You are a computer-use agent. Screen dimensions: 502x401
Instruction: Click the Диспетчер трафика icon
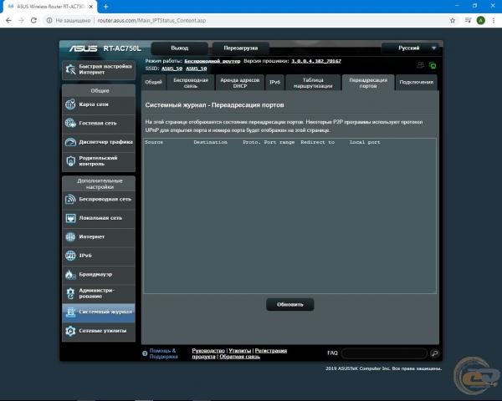(x=70, y=142)
